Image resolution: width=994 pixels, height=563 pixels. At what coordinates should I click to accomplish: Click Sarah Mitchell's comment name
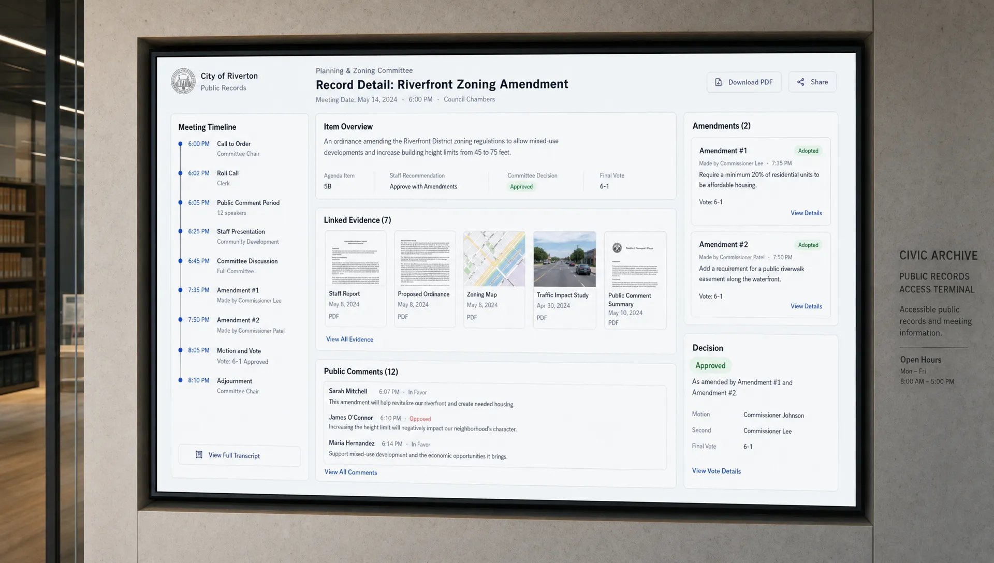[x=348, y=391]
